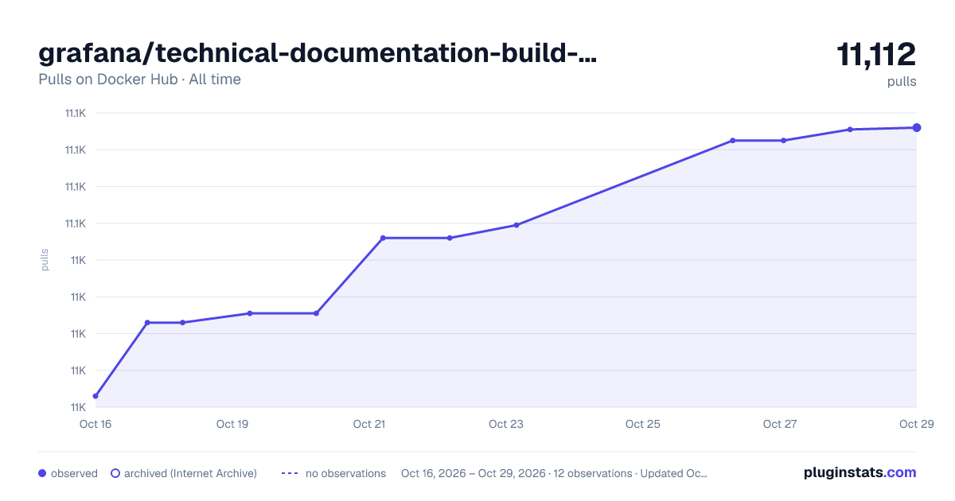Click the subtitle Pulls on Docker Hub · All time
Image resolution: width=955 pixels, height=501 pixels.
[x=139, y=80]
